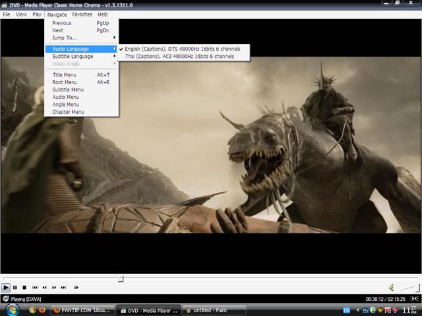Viewport: 422px width, 316px height.
Task: Click the volume slider
Action: pos(410,288)
